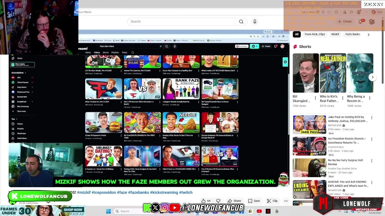Create a Clip with the scissors button
The height and width of the screenshot is (216, 385).
click(x=272, y=201)
